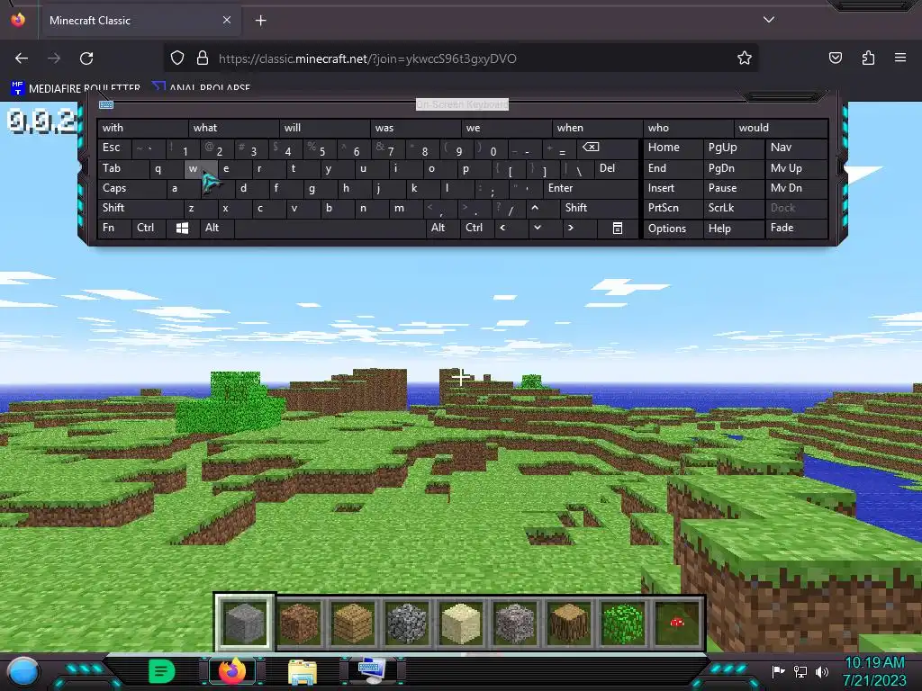The image size is (922, 691).
Task: Click the browser back arrow
Action: [x=22, y=58]
